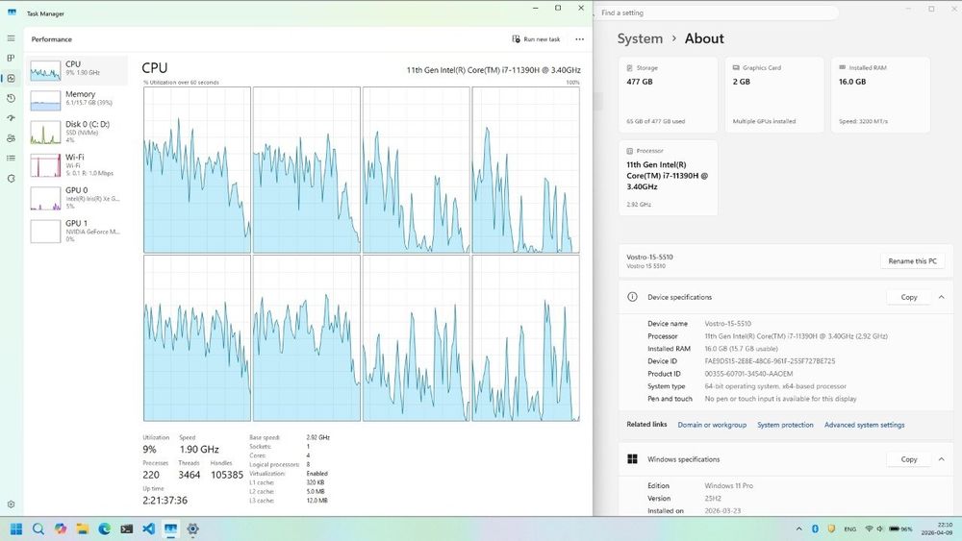This screenshot has height=541, width=962.
Task: Collapse the Windows specifications section
Action: (941, 459)
